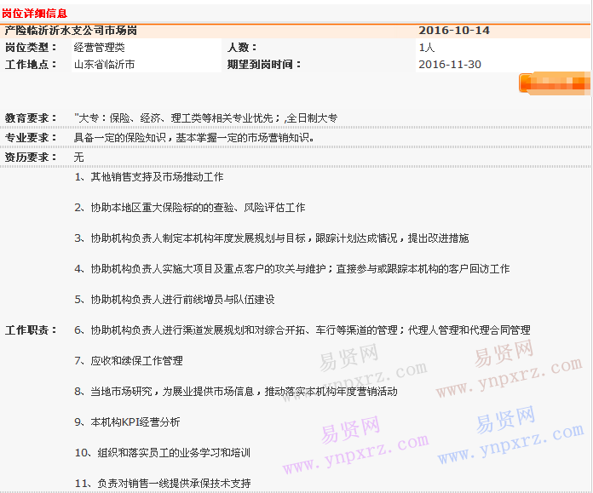This screenshot has width=593, height=493.
Task: Click duty 5 前线增员与队伍建设
Action: tap(175, 300)
